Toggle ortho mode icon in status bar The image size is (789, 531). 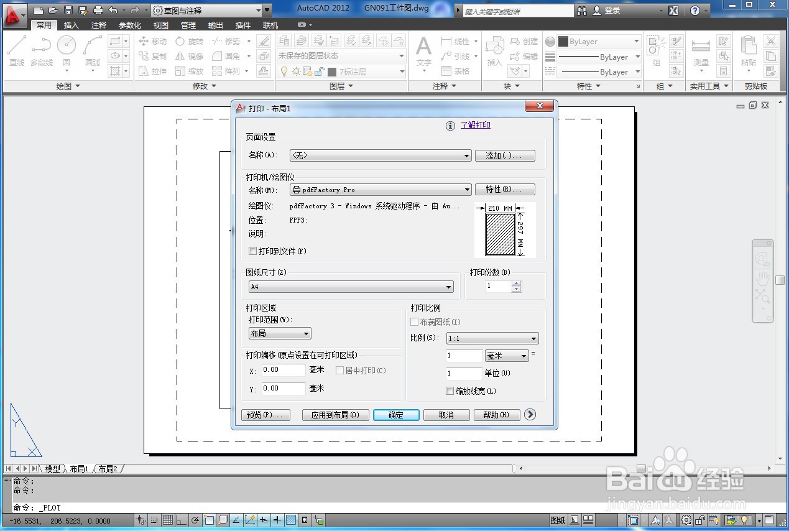point(182,520)
